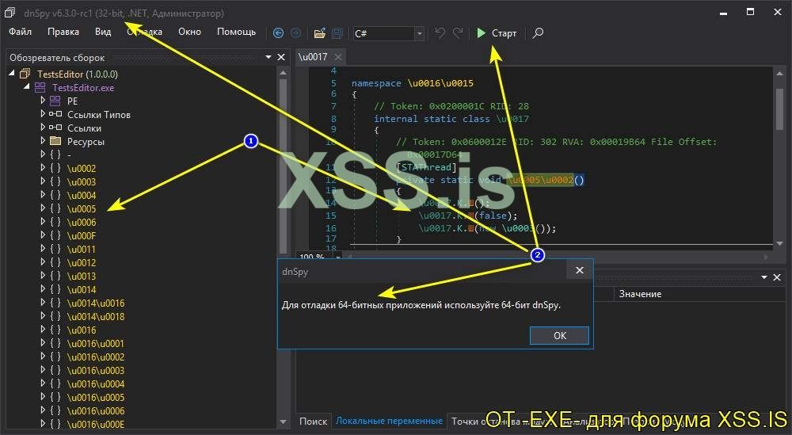Switch to the Локальные переменные tab
792x435 pixels.
[x=389, y=421]
